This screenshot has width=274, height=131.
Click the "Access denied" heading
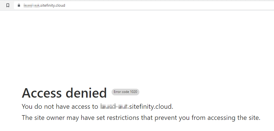pos(64,93)
